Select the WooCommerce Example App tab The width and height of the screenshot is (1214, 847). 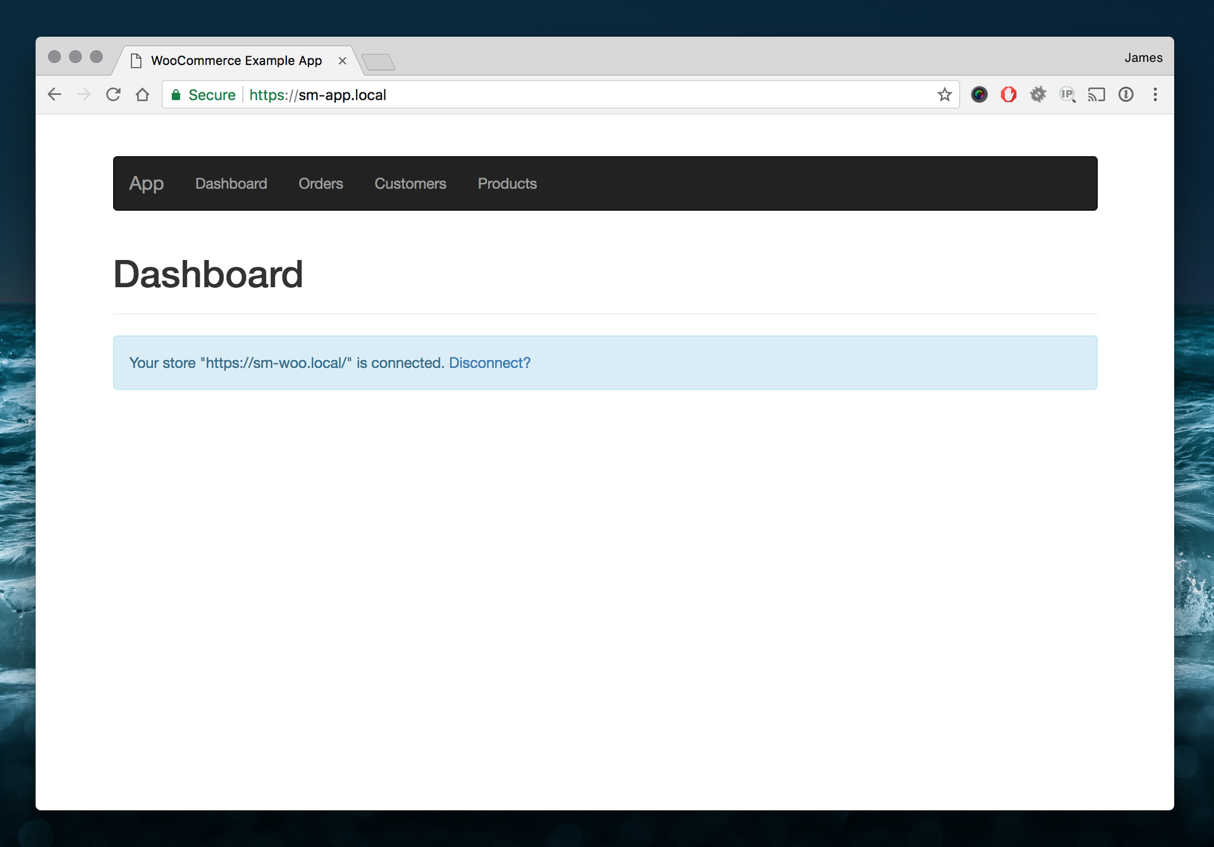[236, 60]
